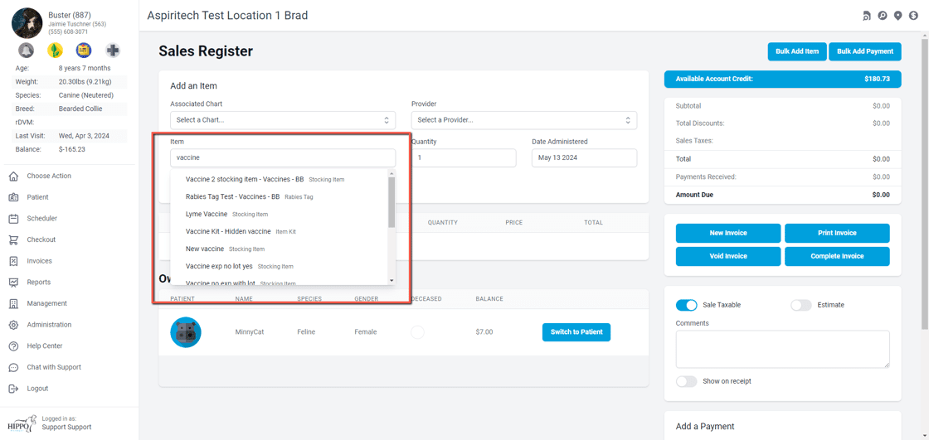Click the item list scroll up arrow
929x440 pixels.
(392, 173)
